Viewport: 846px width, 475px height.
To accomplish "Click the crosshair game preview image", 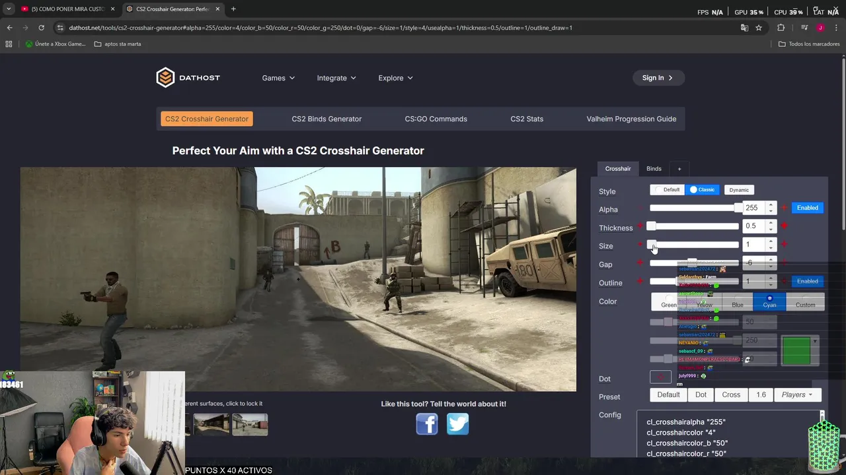I will pos(298,278).
